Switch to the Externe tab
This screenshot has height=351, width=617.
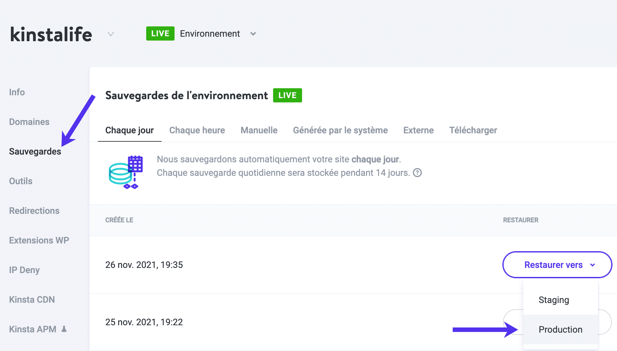tap(418, 130)
